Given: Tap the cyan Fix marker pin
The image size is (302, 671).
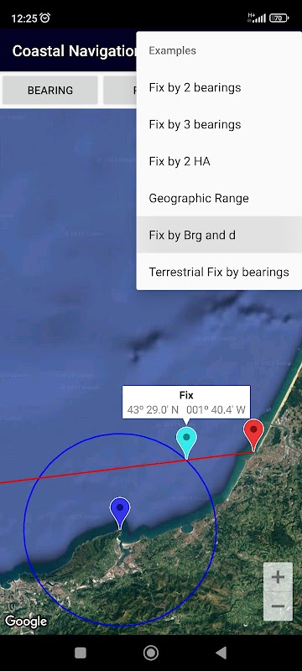Looking at the screenshot, I should tap(186, 441).
